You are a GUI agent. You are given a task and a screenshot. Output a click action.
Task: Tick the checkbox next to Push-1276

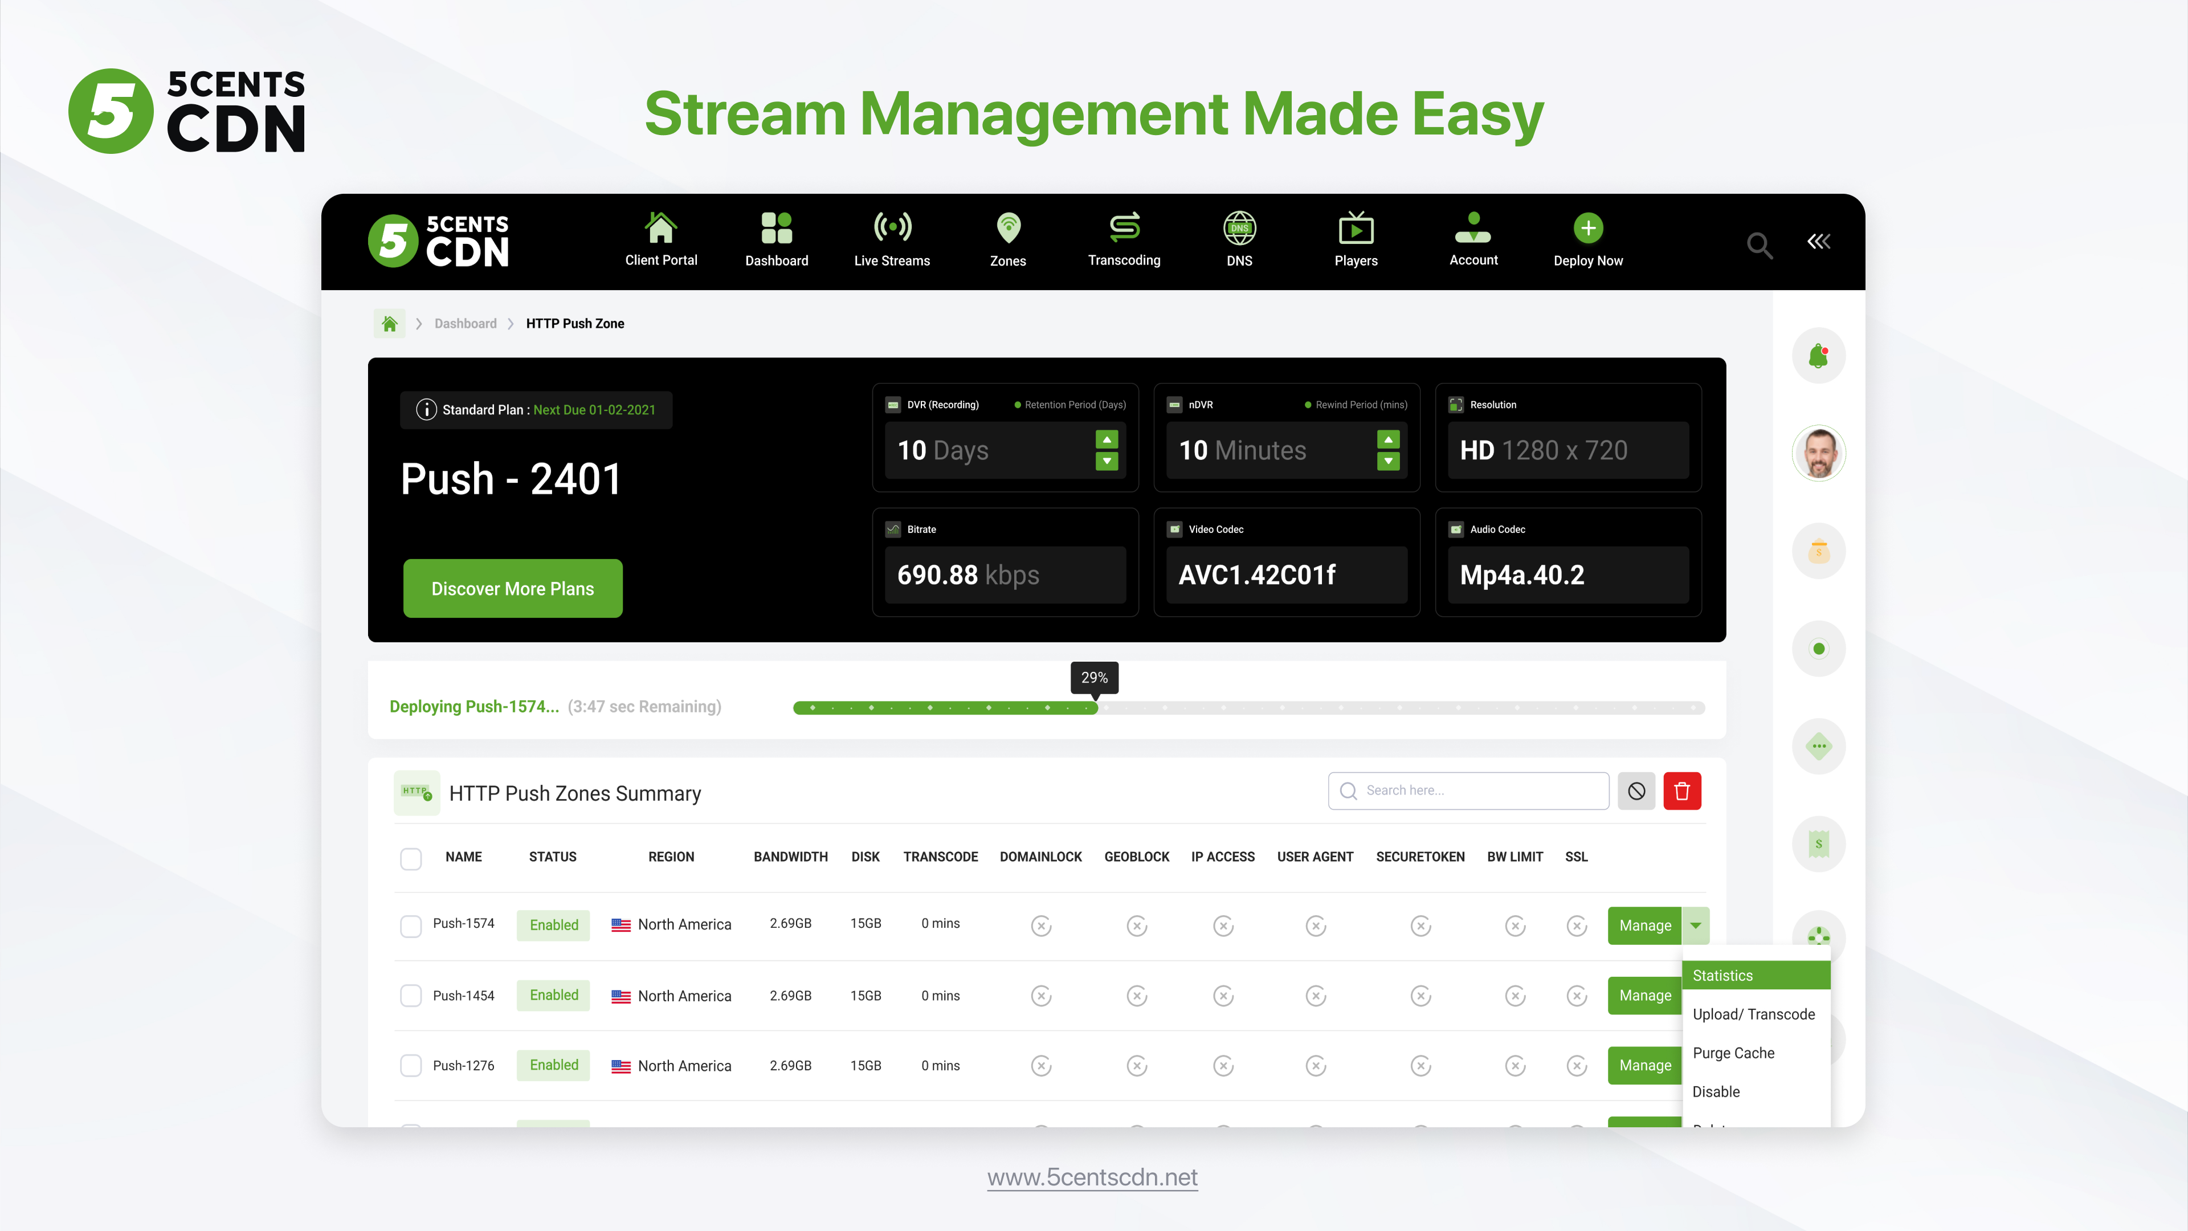[411, 1065]
